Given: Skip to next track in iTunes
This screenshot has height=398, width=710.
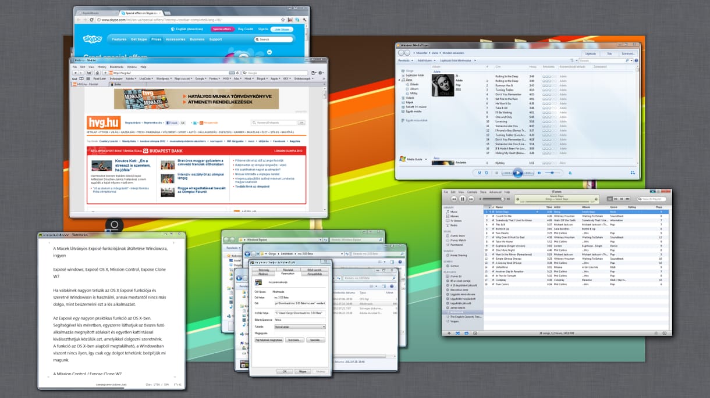Looking at the screenshot, I should point(471,199).
